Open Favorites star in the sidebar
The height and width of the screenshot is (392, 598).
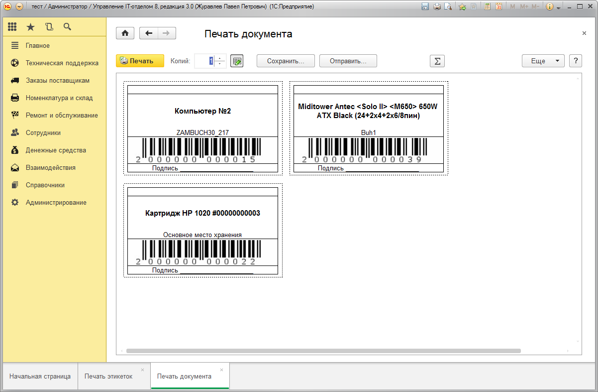click(30, 27)
